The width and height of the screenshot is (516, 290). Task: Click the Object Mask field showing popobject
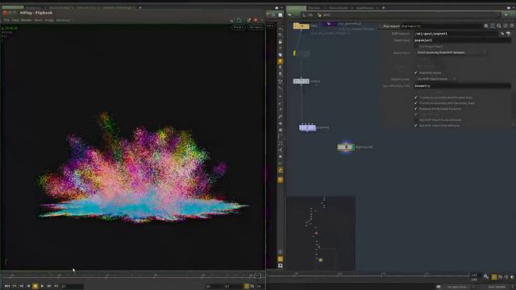pyautogui.click(x=462, y=40)
